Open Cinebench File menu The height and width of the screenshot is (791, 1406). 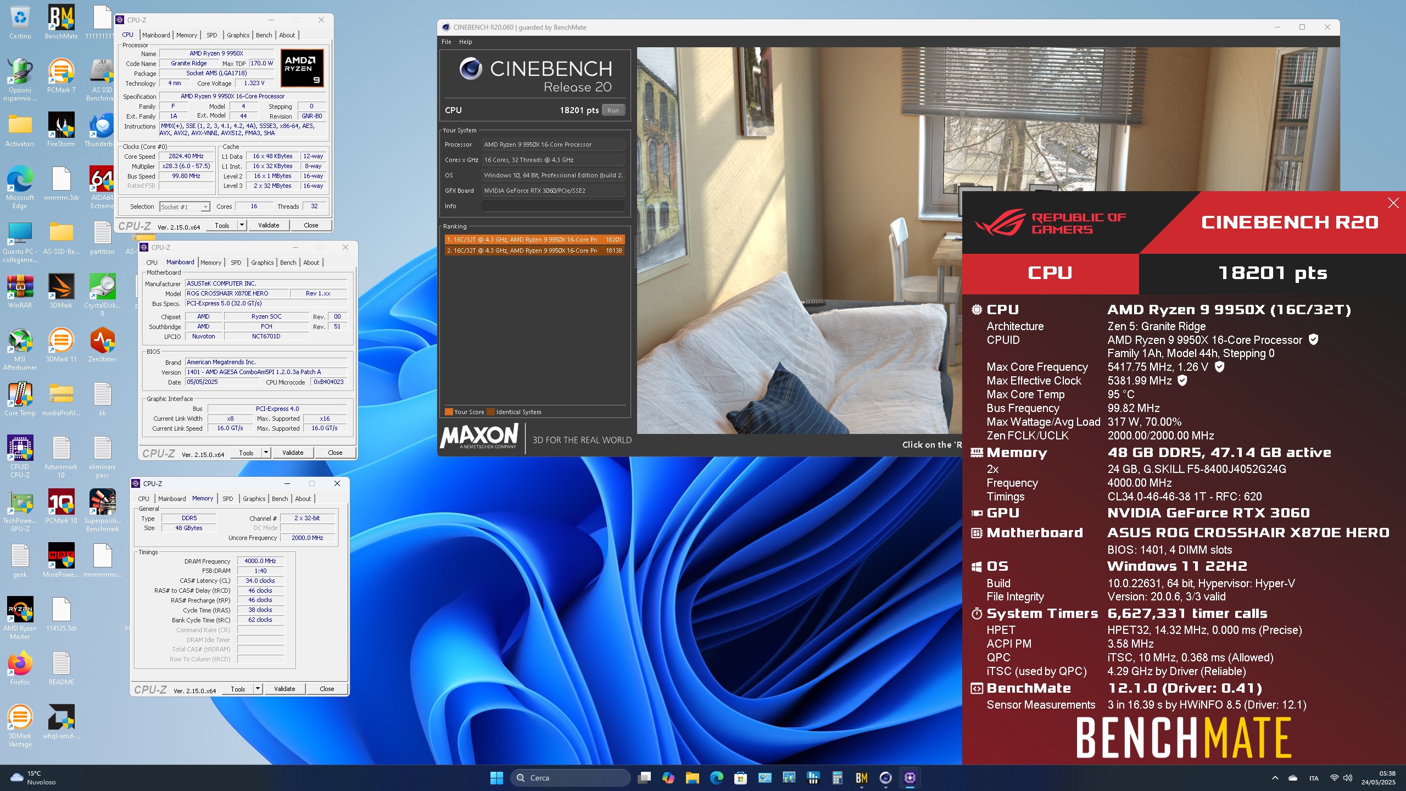(447, 42)
